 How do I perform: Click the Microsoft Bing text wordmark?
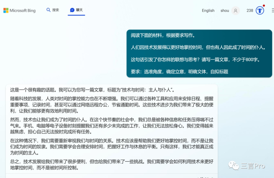(x=23, y=10)
